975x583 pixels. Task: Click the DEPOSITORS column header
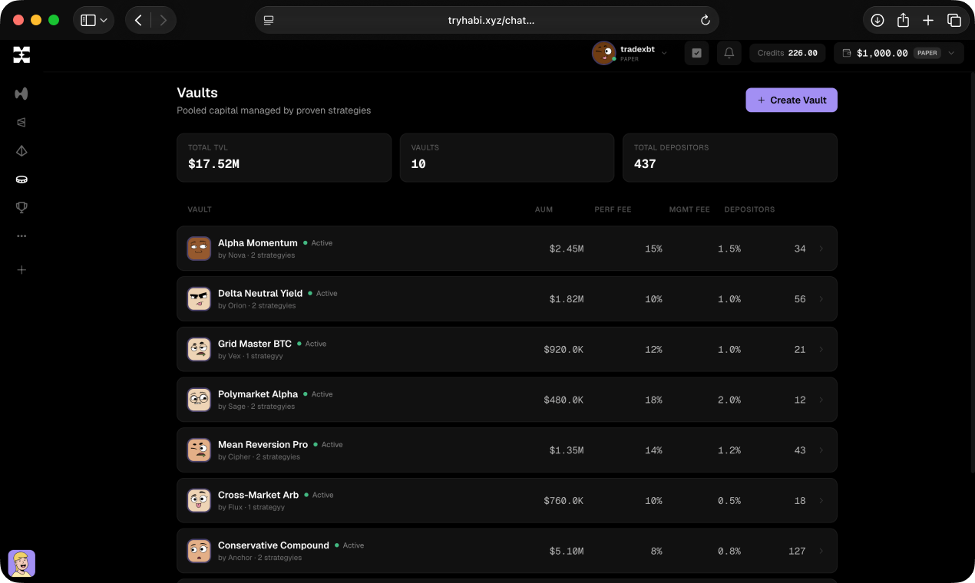pyautogui.click(x=749, y=209)
